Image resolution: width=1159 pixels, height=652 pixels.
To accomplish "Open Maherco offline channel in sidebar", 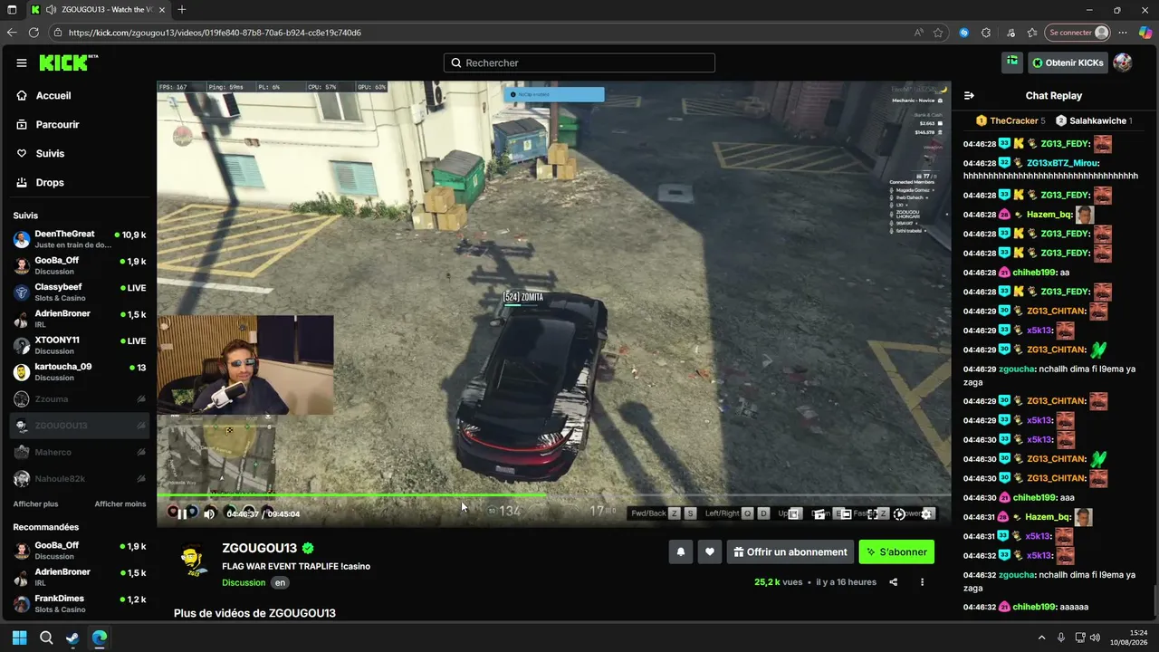I will (80, 453).
